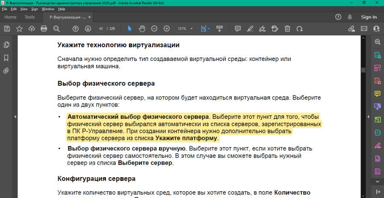Open the 131% zoom level dropdown
The image size is (384, 198).
(x=192, y=29)
